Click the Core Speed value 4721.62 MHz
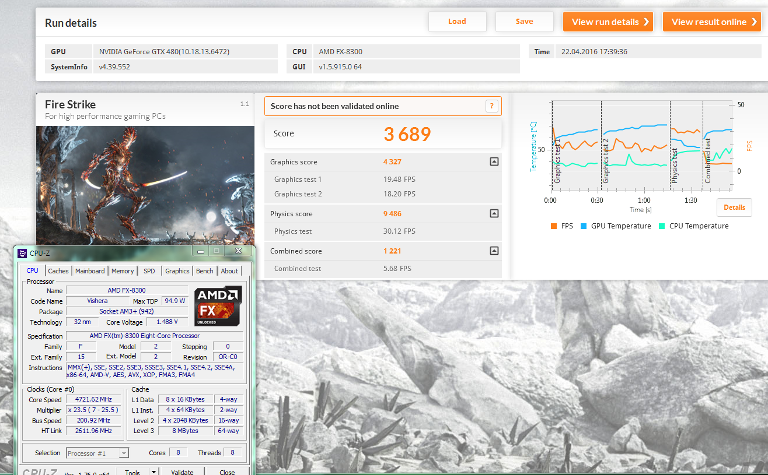 click(93, 399)
